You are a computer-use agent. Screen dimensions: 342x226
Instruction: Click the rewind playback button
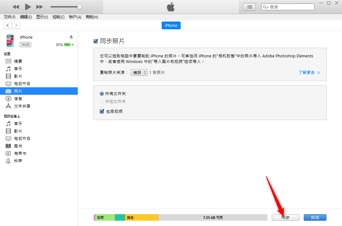(x=16, y=7)
